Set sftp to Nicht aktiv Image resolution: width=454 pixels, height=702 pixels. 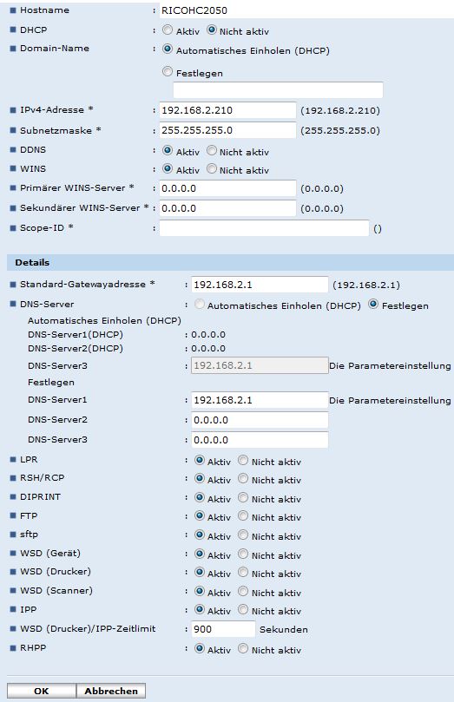tap(243, 535)
